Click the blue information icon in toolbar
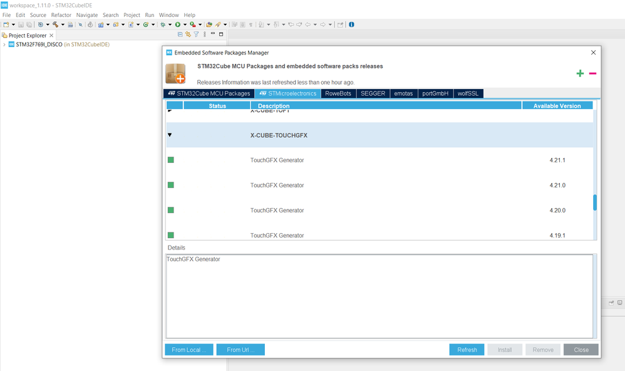Viewport: 625px width, 371px height. click(x=351, y=24)
